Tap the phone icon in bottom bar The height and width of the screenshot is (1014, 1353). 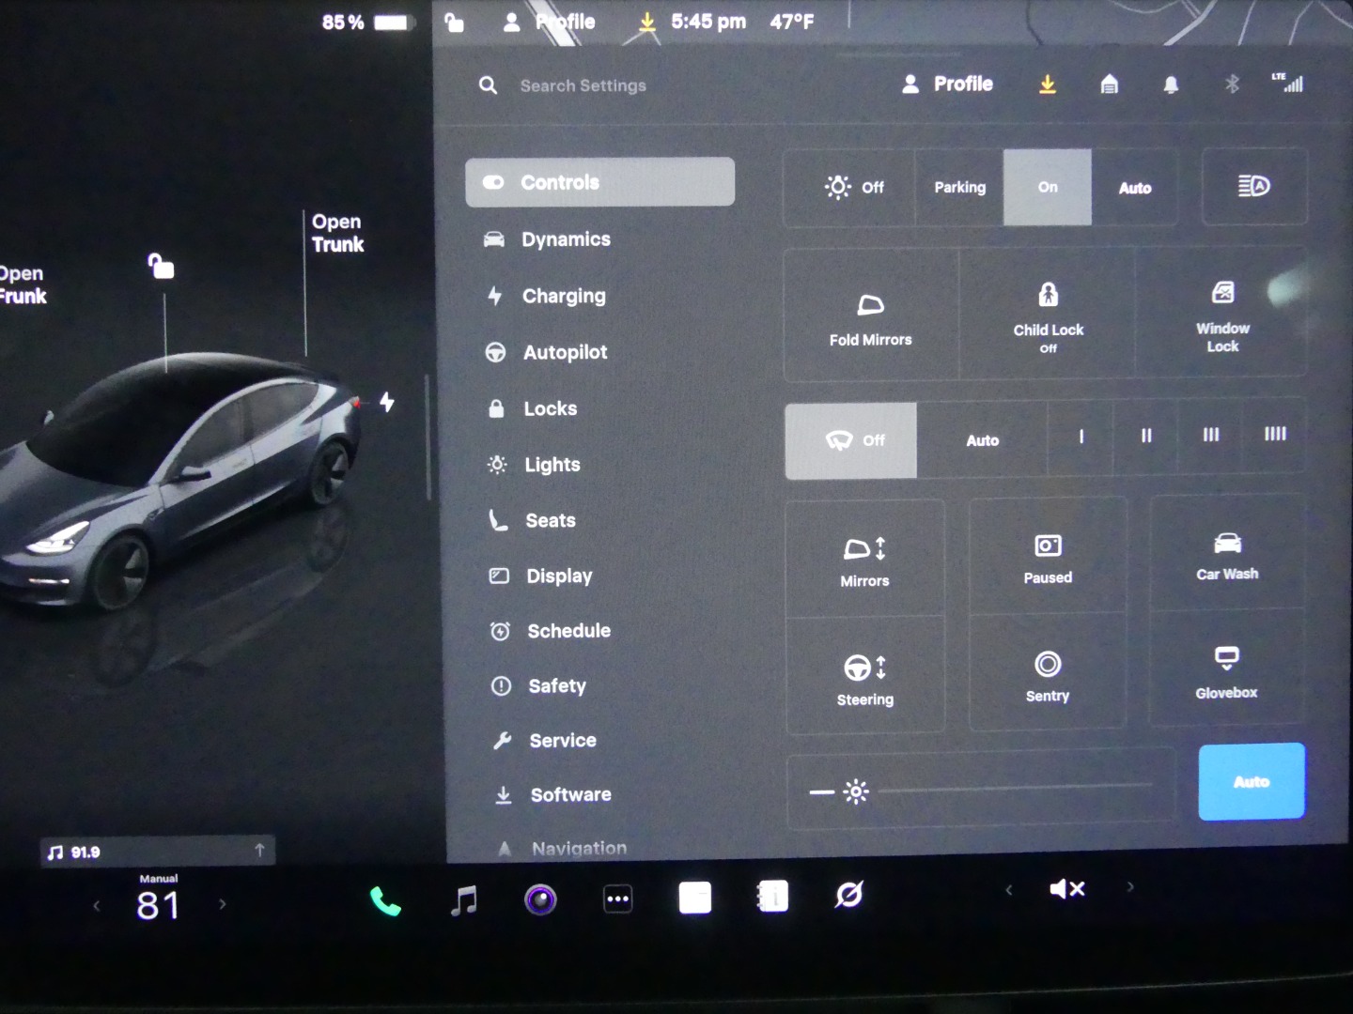(385, 901)
